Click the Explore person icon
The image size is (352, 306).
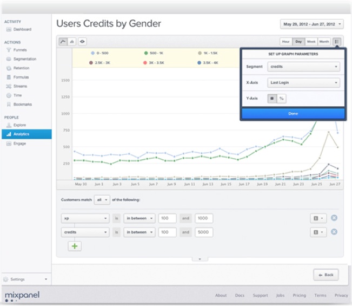[9, 125]
